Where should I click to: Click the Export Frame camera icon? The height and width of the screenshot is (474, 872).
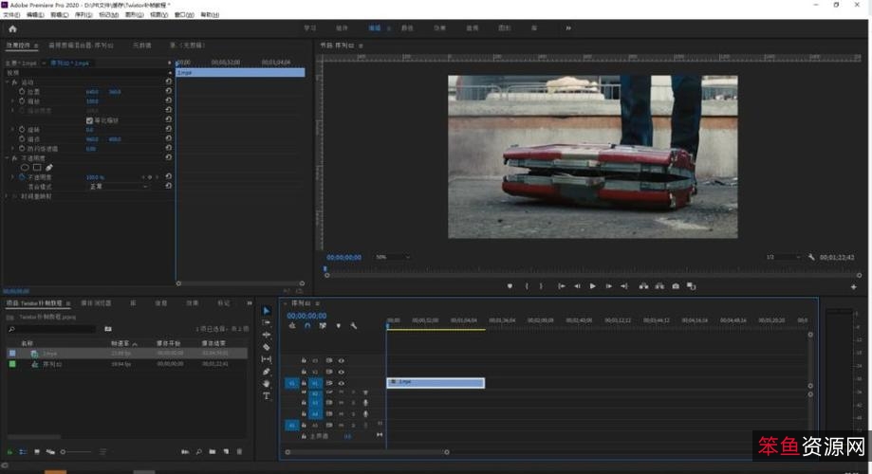pos(676,285)
